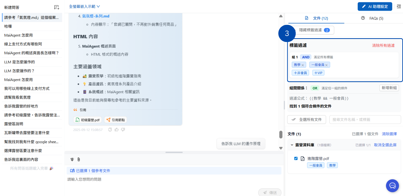Screen dimensions: 403x196
Task: Collapse the 露營資料庫 folder
Action: coord(292,145)
